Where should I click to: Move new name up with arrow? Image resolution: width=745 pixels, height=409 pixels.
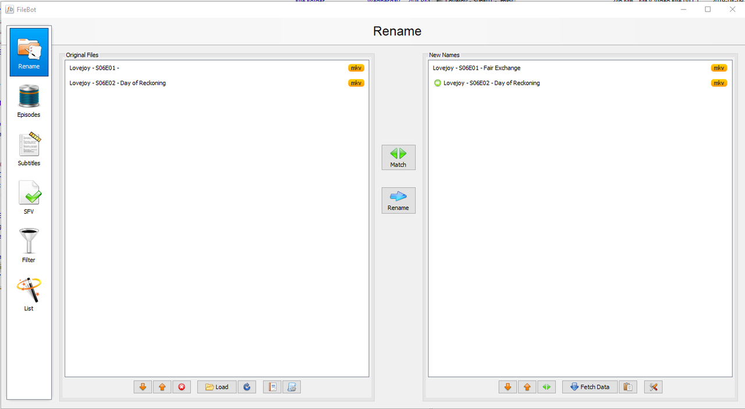pyautogui.click(x=527, y=387)
